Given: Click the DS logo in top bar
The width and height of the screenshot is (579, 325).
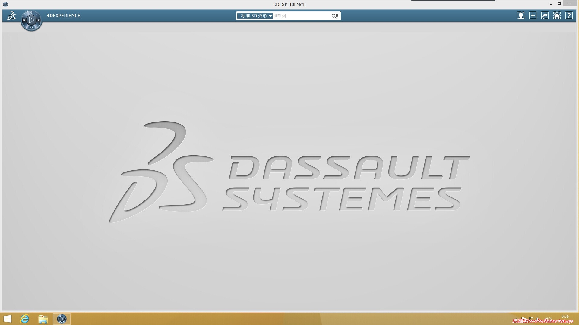Looking at the screenshot, I should coord(11,16).
